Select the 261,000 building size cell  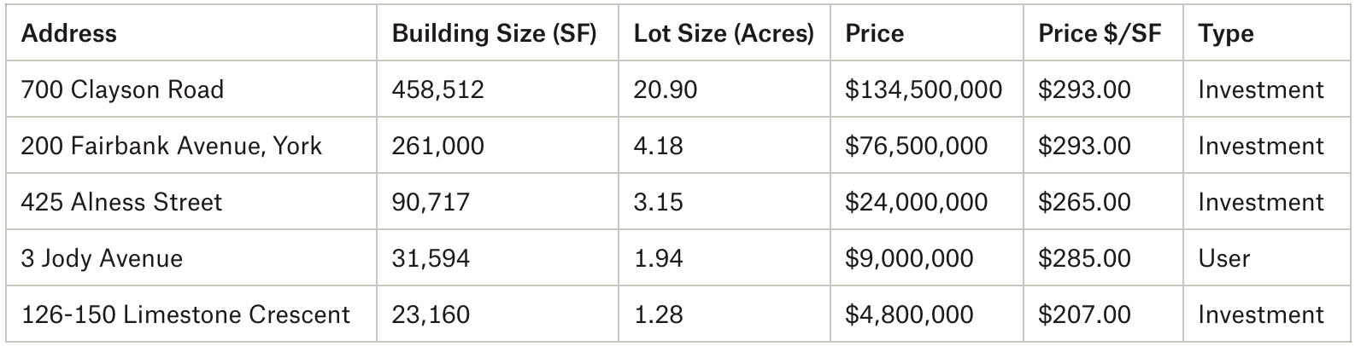click(x=437, y=146)
